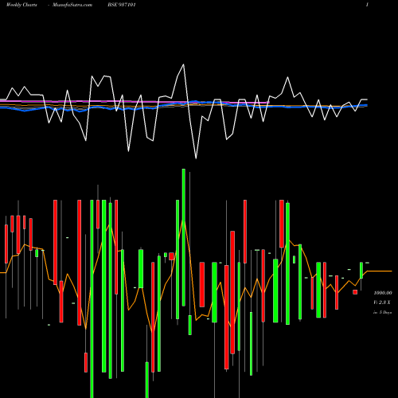Screen dimensions: 398x398
Task: Click the final green candle before the flat orange line
Action: (x=361, y=270)
